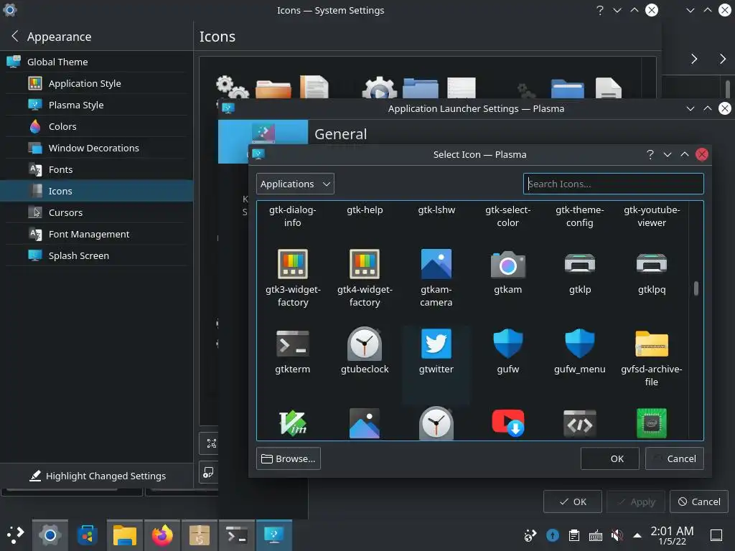Expand hidden system tray icons
Viewport: 735px width, 551px height.
pyautogui.click(x=637, y=535)
